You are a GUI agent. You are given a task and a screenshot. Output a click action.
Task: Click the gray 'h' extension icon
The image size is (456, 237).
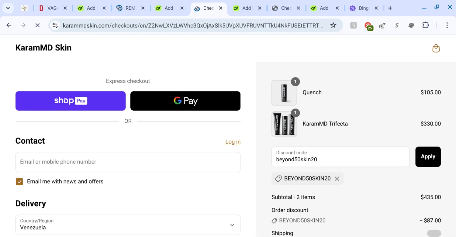click(353, 26)
